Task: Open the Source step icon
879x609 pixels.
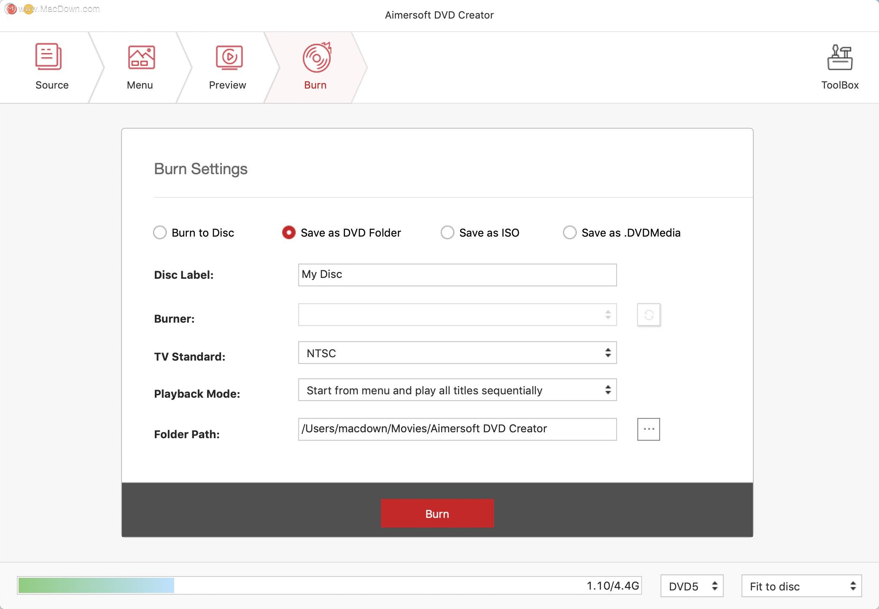Action: pyautogui.click(x=49, y=57)
